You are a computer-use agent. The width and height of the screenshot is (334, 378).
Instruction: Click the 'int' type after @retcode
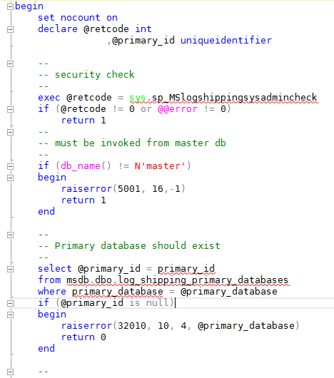(143, 29)
